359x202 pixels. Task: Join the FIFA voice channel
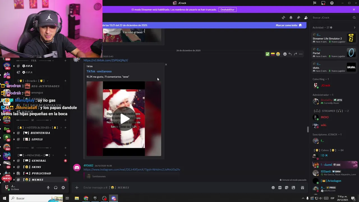(41, 72)
